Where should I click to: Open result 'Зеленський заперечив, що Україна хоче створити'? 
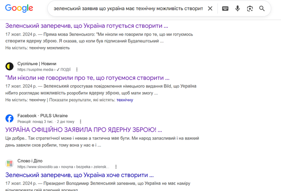80,175
